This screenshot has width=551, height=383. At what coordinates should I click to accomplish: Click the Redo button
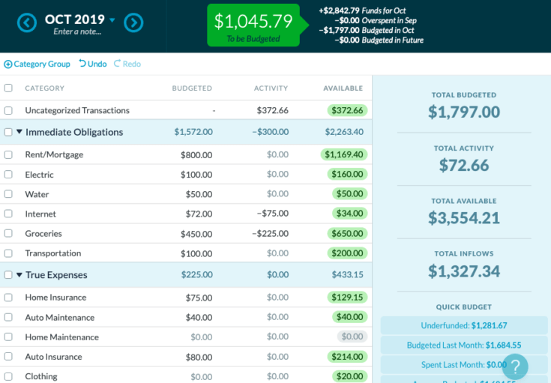click(127, 64)
